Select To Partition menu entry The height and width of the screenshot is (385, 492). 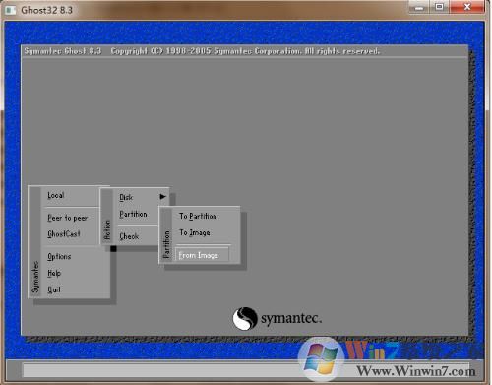pyautogui.click(x=198, y=216)
